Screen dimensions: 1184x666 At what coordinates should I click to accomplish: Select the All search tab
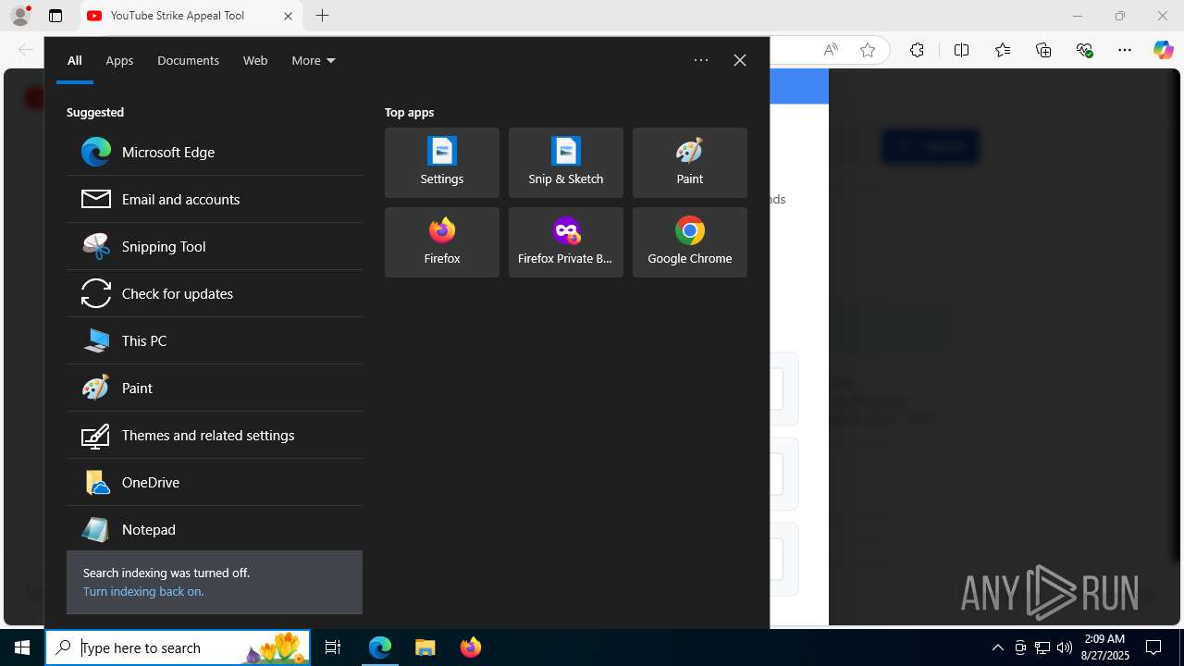point(75,60)
